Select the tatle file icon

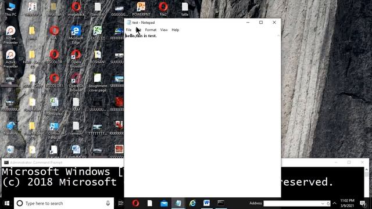pyautogui.click(x=185, y=9)
